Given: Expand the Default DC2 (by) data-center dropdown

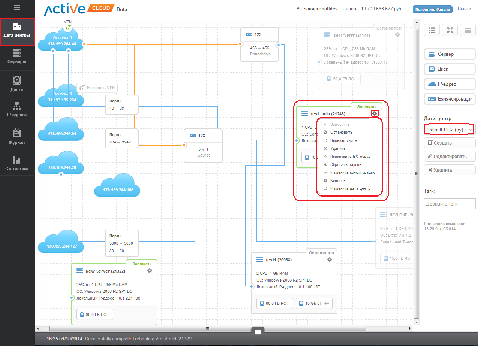Looking at the screenshot, I should (x=450, y=130).
